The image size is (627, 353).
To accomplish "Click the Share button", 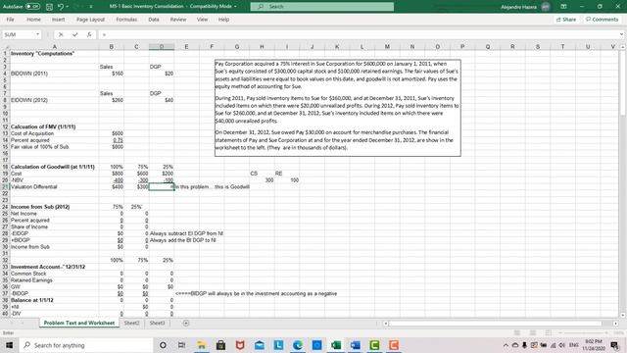I will click(566, 20).
